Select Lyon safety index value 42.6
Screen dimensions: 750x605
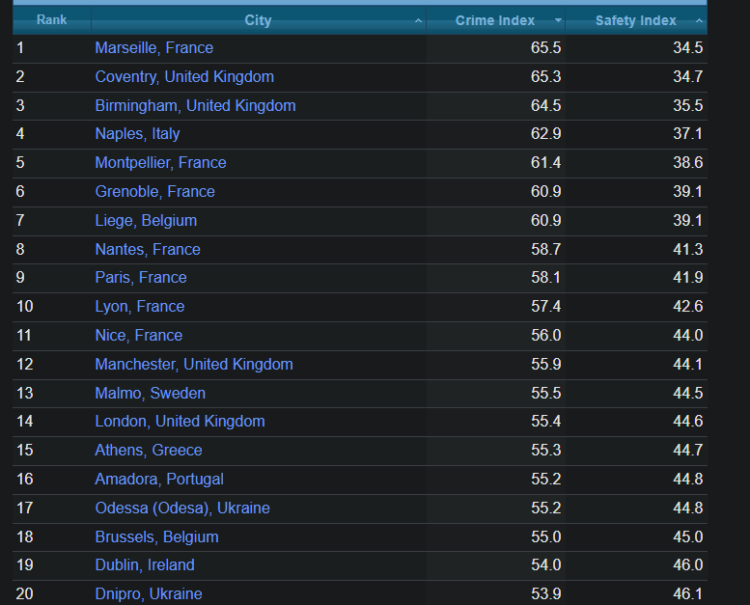[688, 306]
